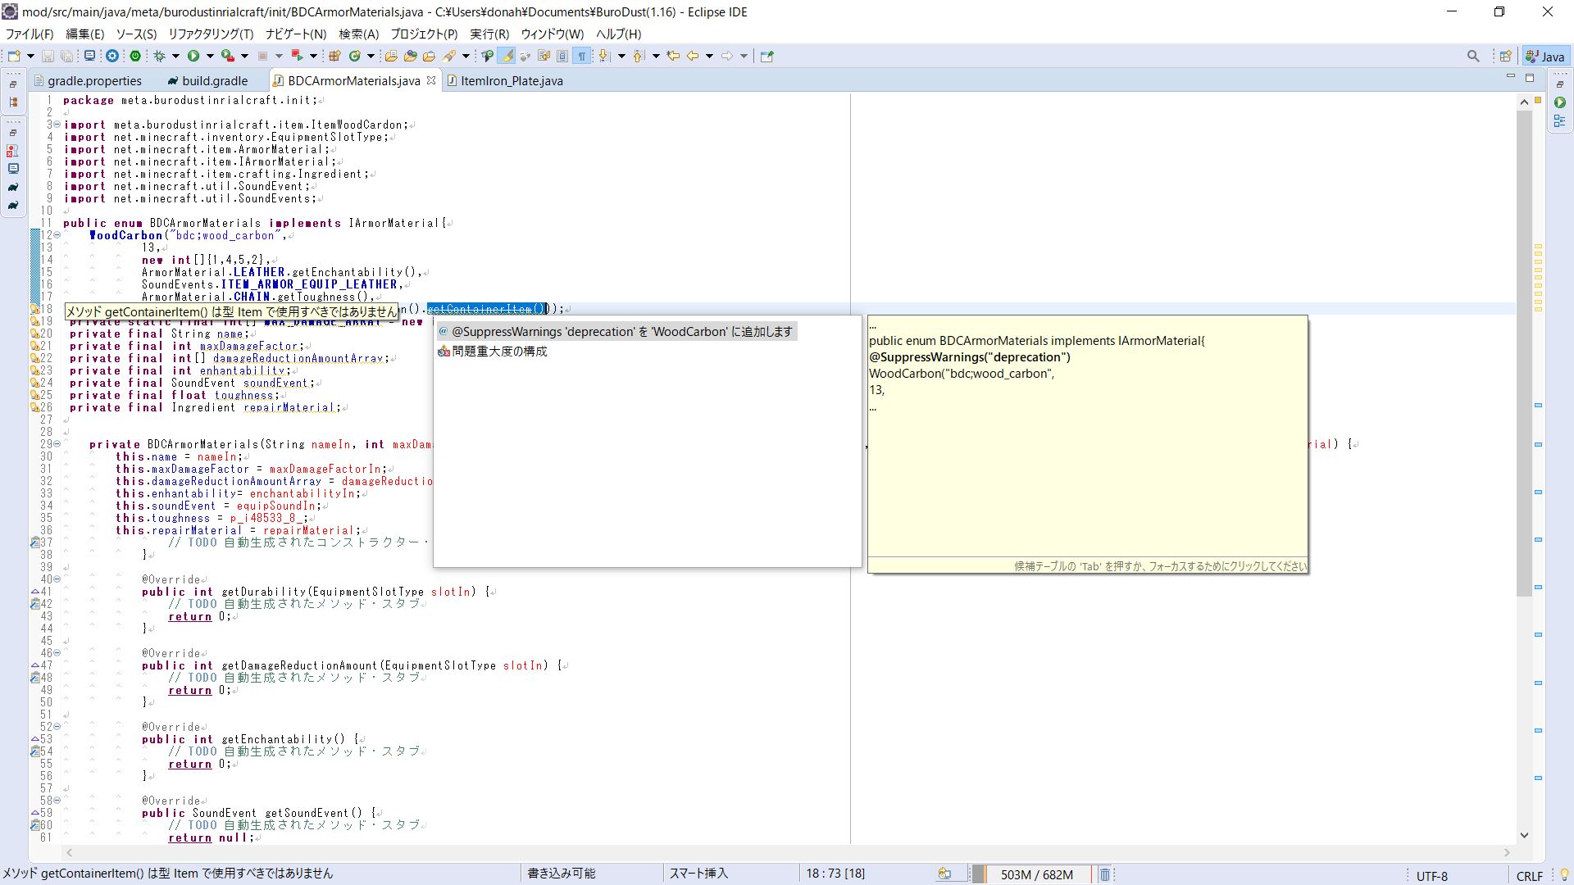
Task: Click Back navigation yellow arrow
Action: pos(693,56)
